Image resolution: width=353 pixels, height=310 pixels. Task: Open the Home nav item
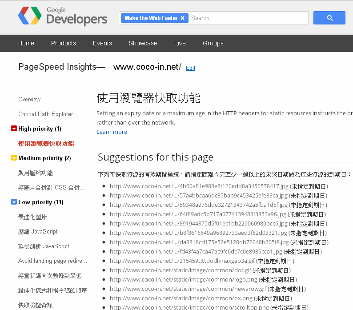26,43
